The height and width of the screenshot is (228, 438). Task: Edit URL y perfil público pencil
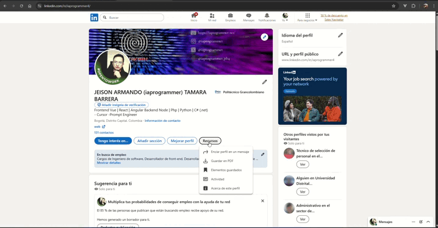click(340, 54)
